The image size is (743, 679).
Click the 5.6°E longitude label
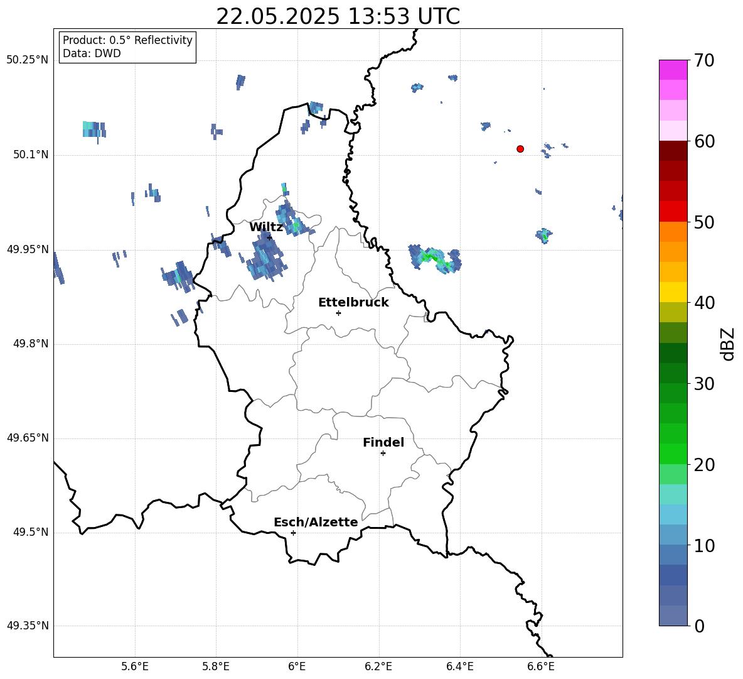click(135, 667)
